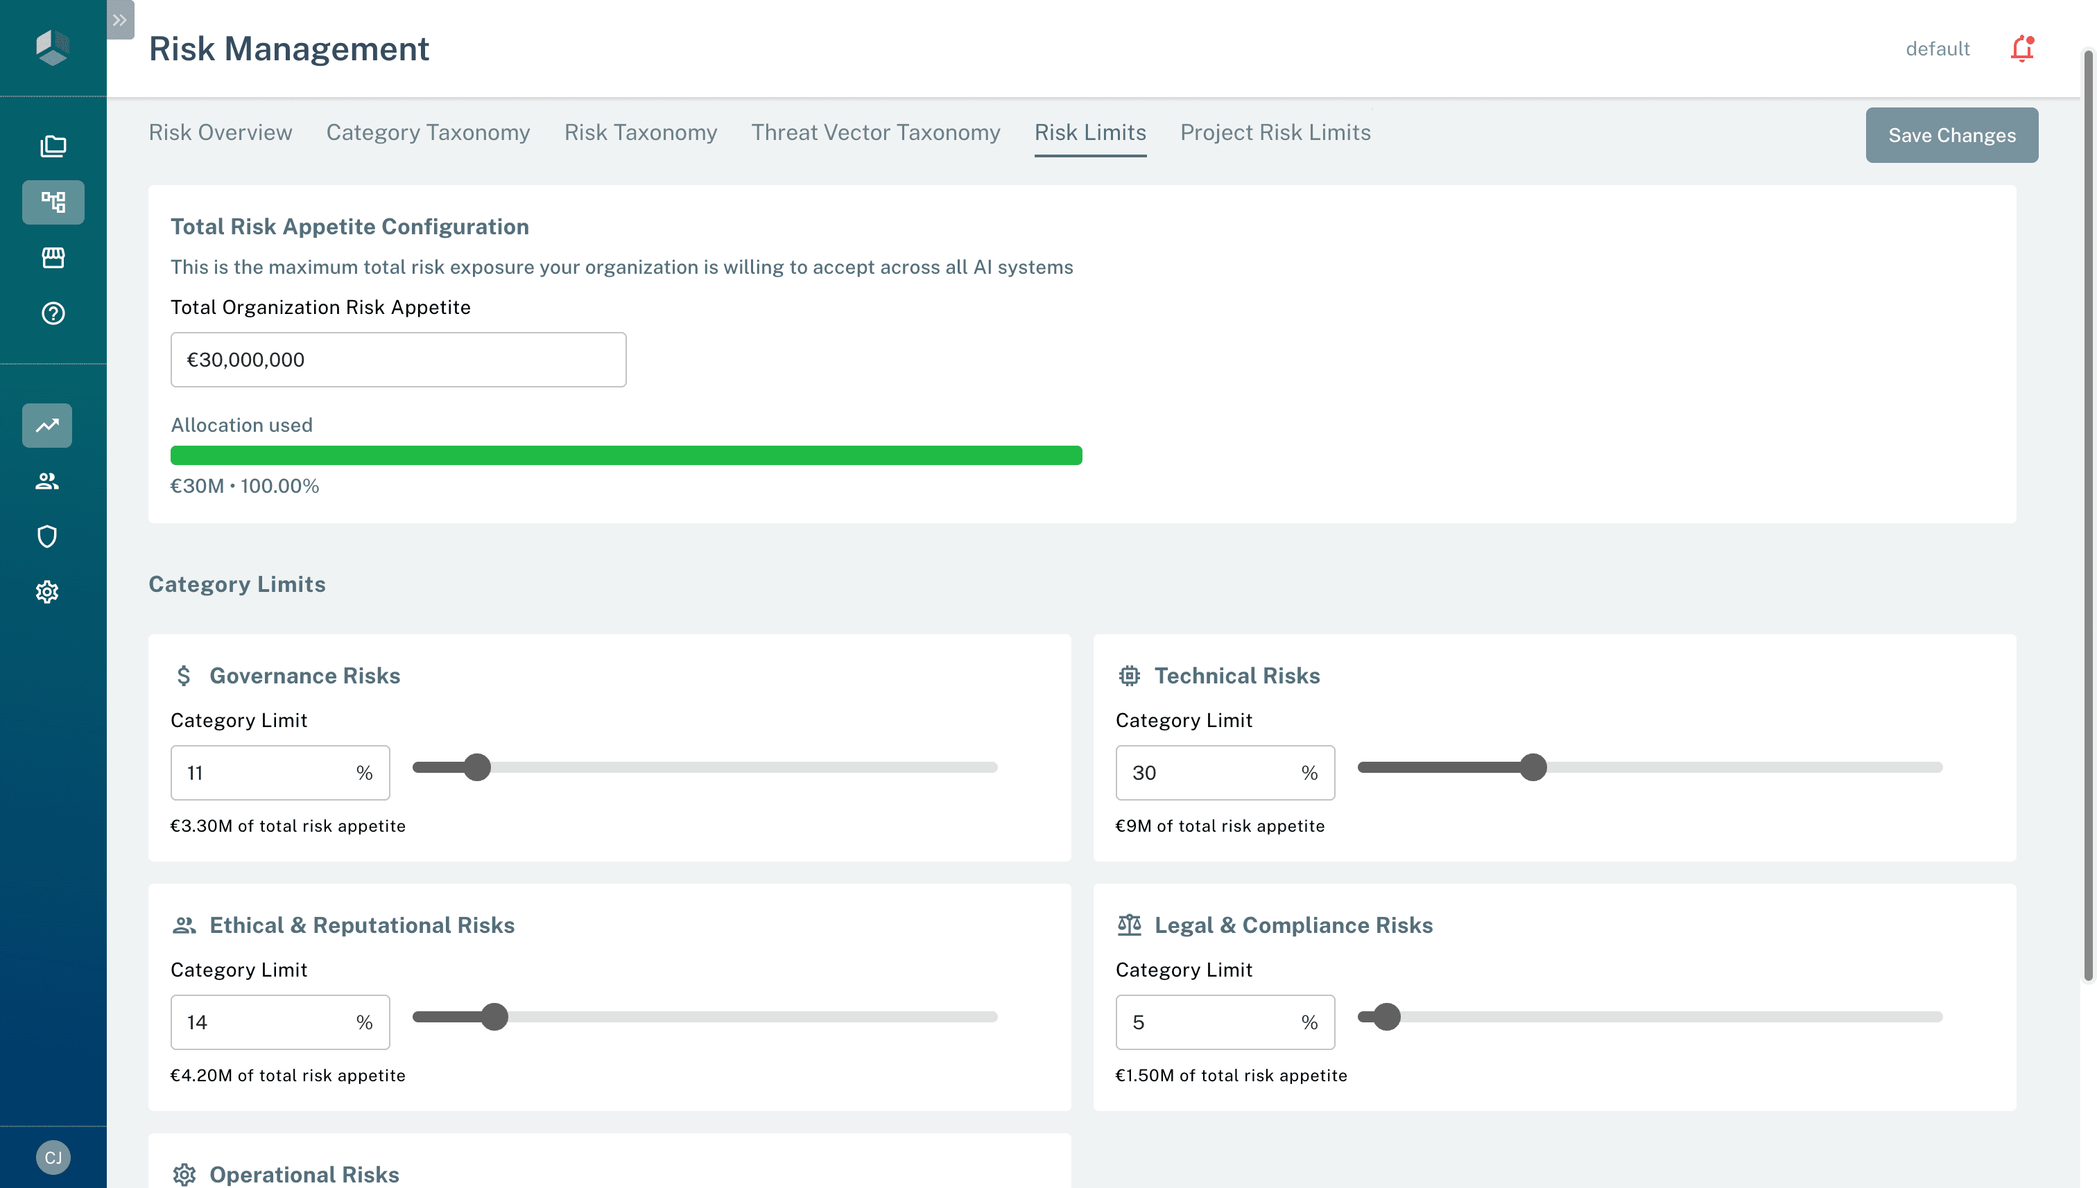Click the Legal & Compliance percentage field
This screenshot has width=2097, height=1188.
pyautogui.click(x=1208, y=1022)
